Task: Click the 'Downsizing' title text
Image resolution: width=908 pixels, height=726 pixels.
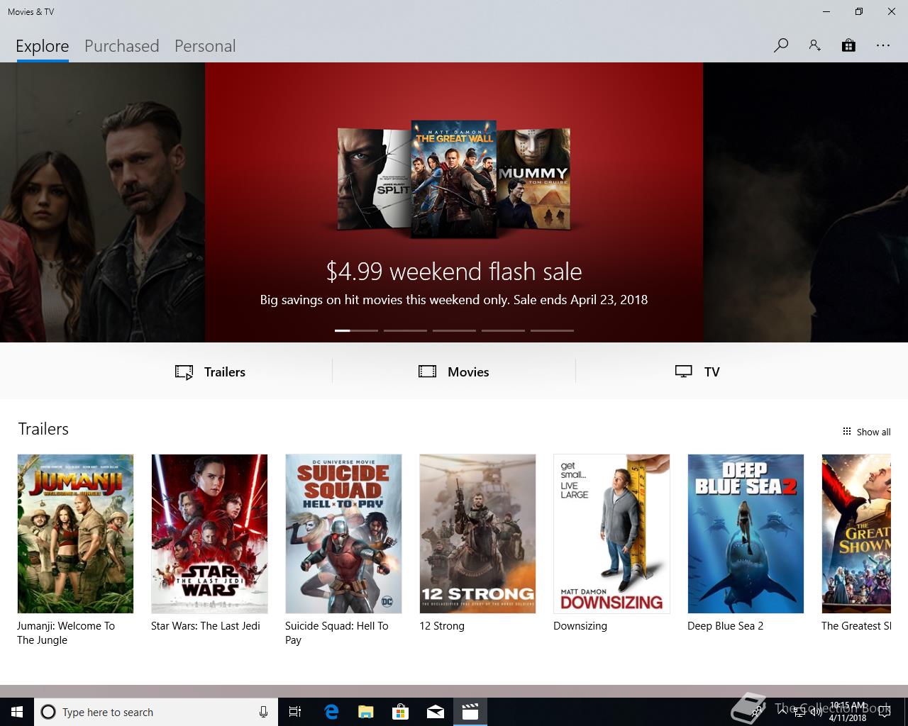Action: (580, 626)
